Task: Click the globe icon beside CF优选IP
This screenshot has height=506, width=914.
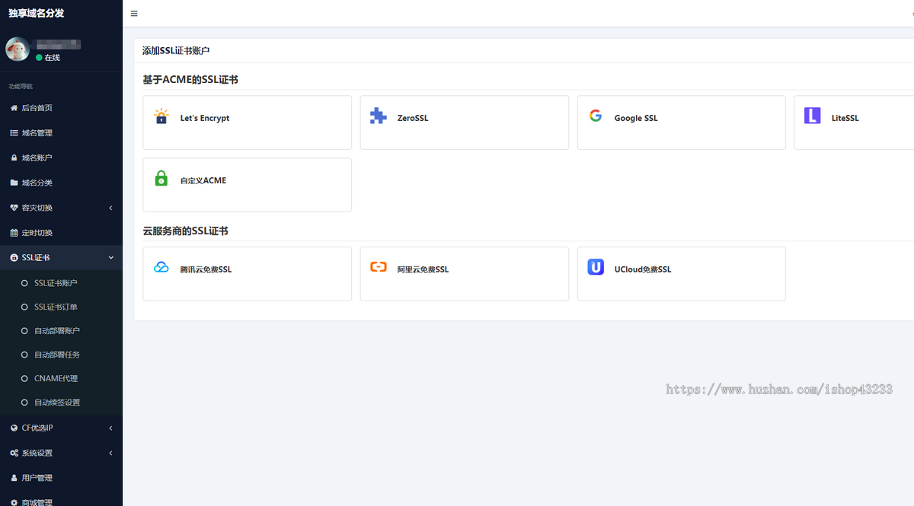Action: 14,428
